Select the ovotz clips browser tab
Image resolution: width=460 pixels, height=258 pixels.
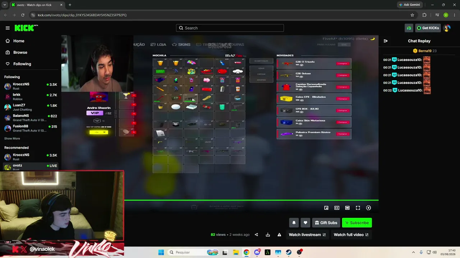click(x=37, y=5)
